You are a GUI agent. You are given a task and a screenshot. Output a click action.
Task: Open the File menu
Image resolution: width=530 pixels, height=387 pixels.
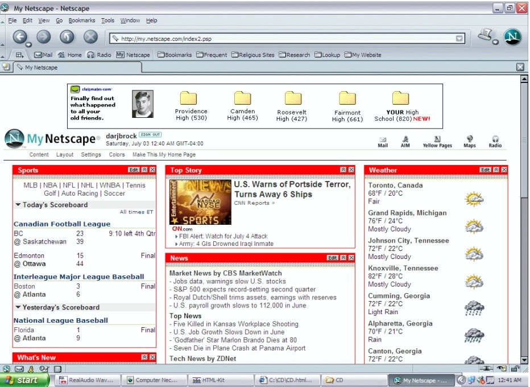[12, 20]
